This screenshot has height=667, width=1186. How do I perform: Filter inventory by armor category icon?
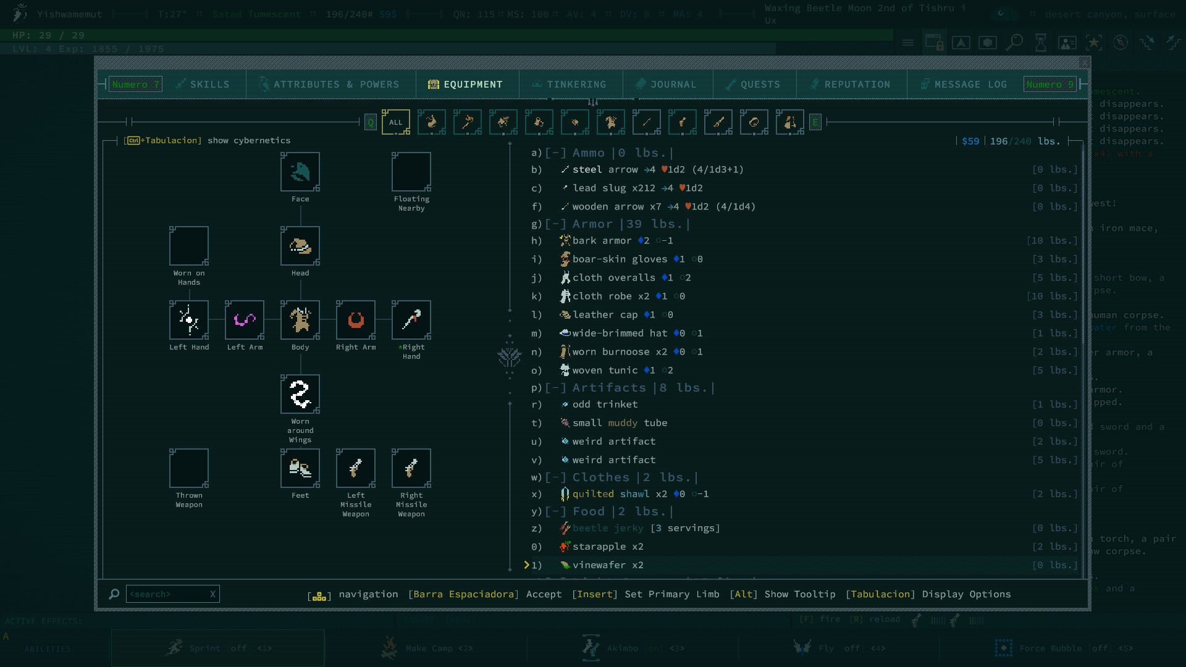(610, 122)
